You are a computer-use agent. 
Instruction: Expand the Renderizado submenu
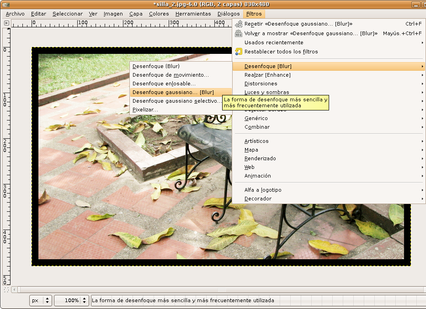(329, 158)
